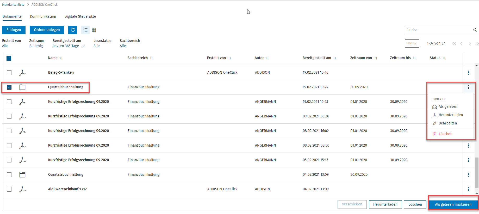Click the search magnifier icon

click(475, 30)
